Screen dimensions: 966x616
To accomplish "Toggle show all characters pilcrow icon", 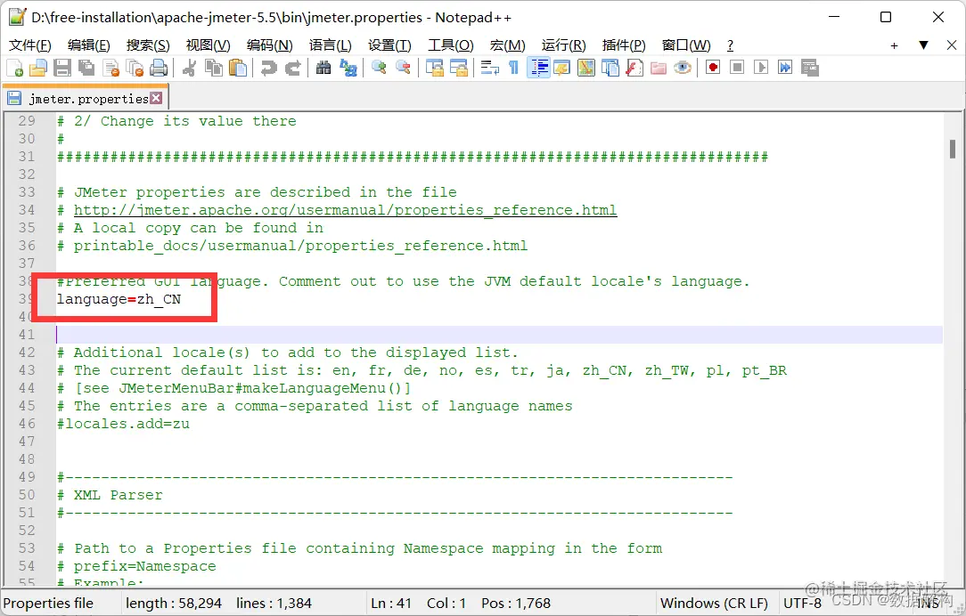I will tap(514, 68).
